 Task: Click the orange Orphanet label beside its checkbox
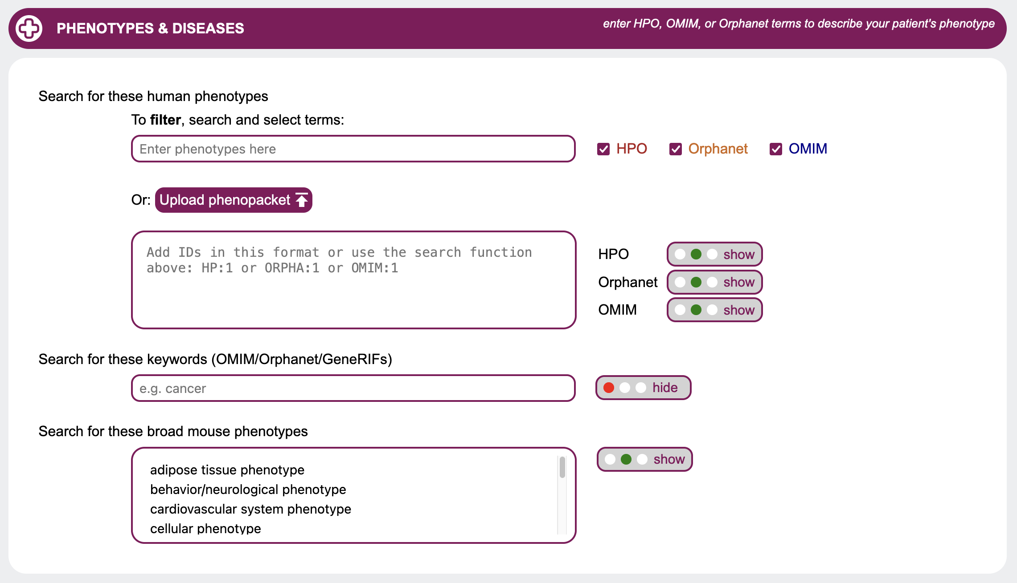pos(718,149)
